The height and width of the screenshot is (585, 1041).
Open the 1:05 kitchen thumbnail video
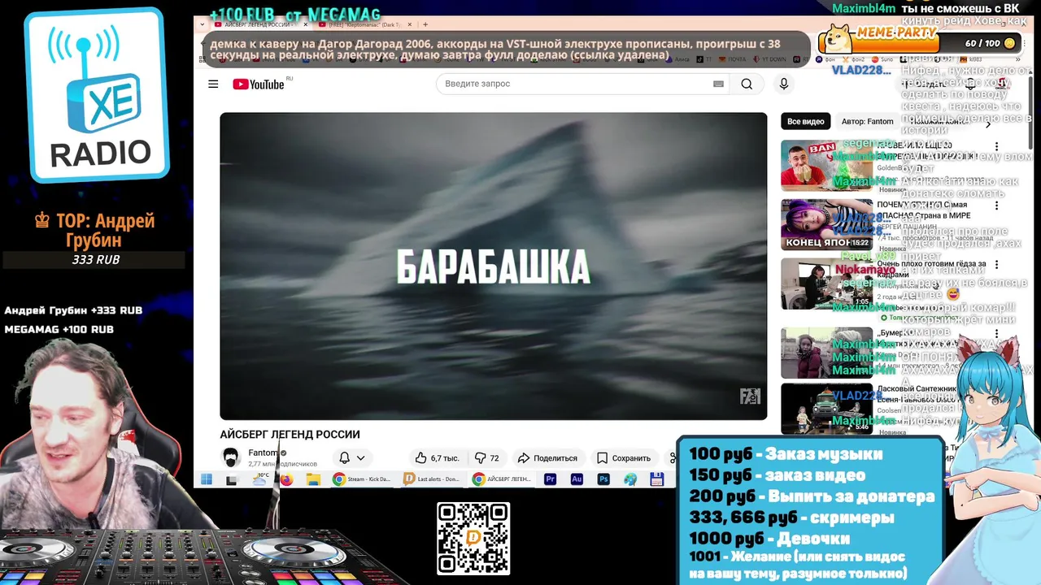(x=826, y=284)
